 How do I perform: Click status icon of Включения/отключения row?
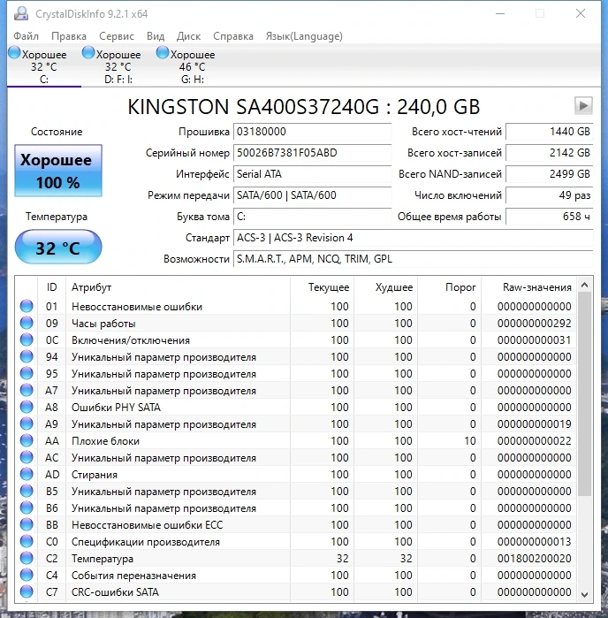coord(27,340)
